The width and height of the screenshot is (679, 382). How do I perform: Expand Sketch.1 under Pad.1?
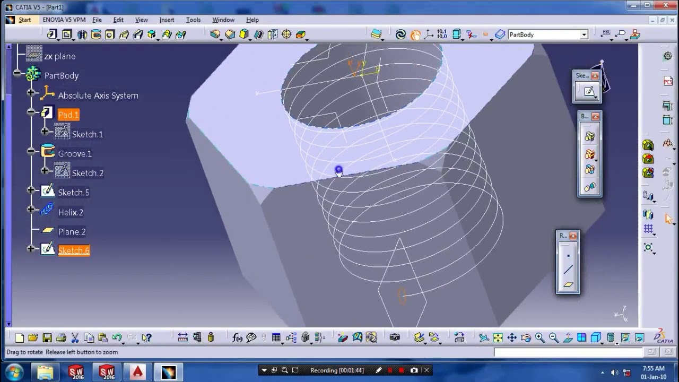click(45, 132)
